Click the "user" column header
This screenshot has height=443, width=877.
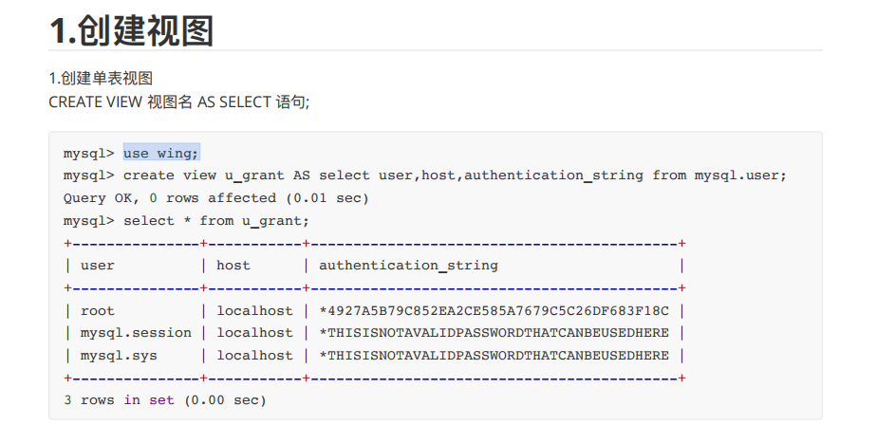click(98, 266)
